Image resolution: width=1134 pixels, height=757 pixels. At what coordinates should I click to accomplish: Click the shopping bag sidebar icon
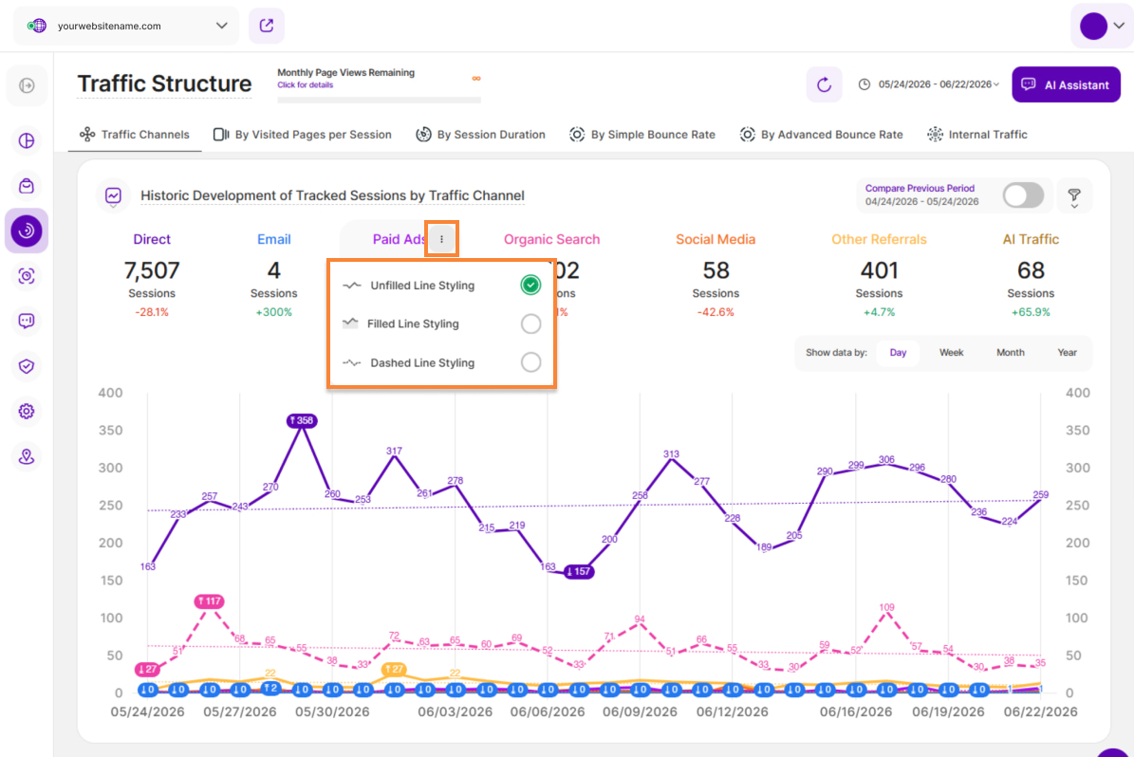pyautogui.click(x=27, y=186)
